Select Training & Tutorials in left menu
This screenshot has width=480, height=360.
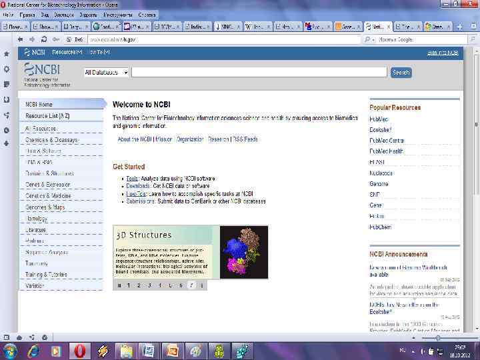[x=46, y=275]
